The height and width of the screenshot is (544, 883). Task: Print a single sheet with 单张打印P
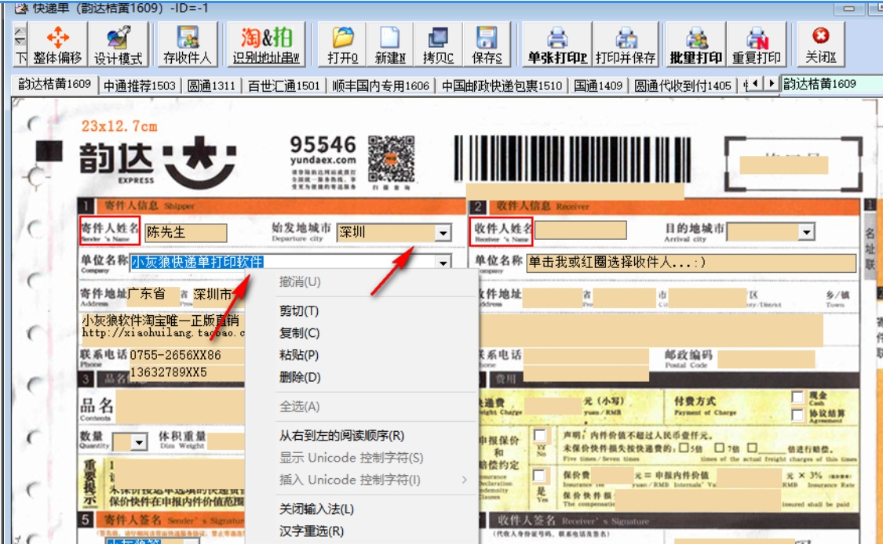pos(557,45)
